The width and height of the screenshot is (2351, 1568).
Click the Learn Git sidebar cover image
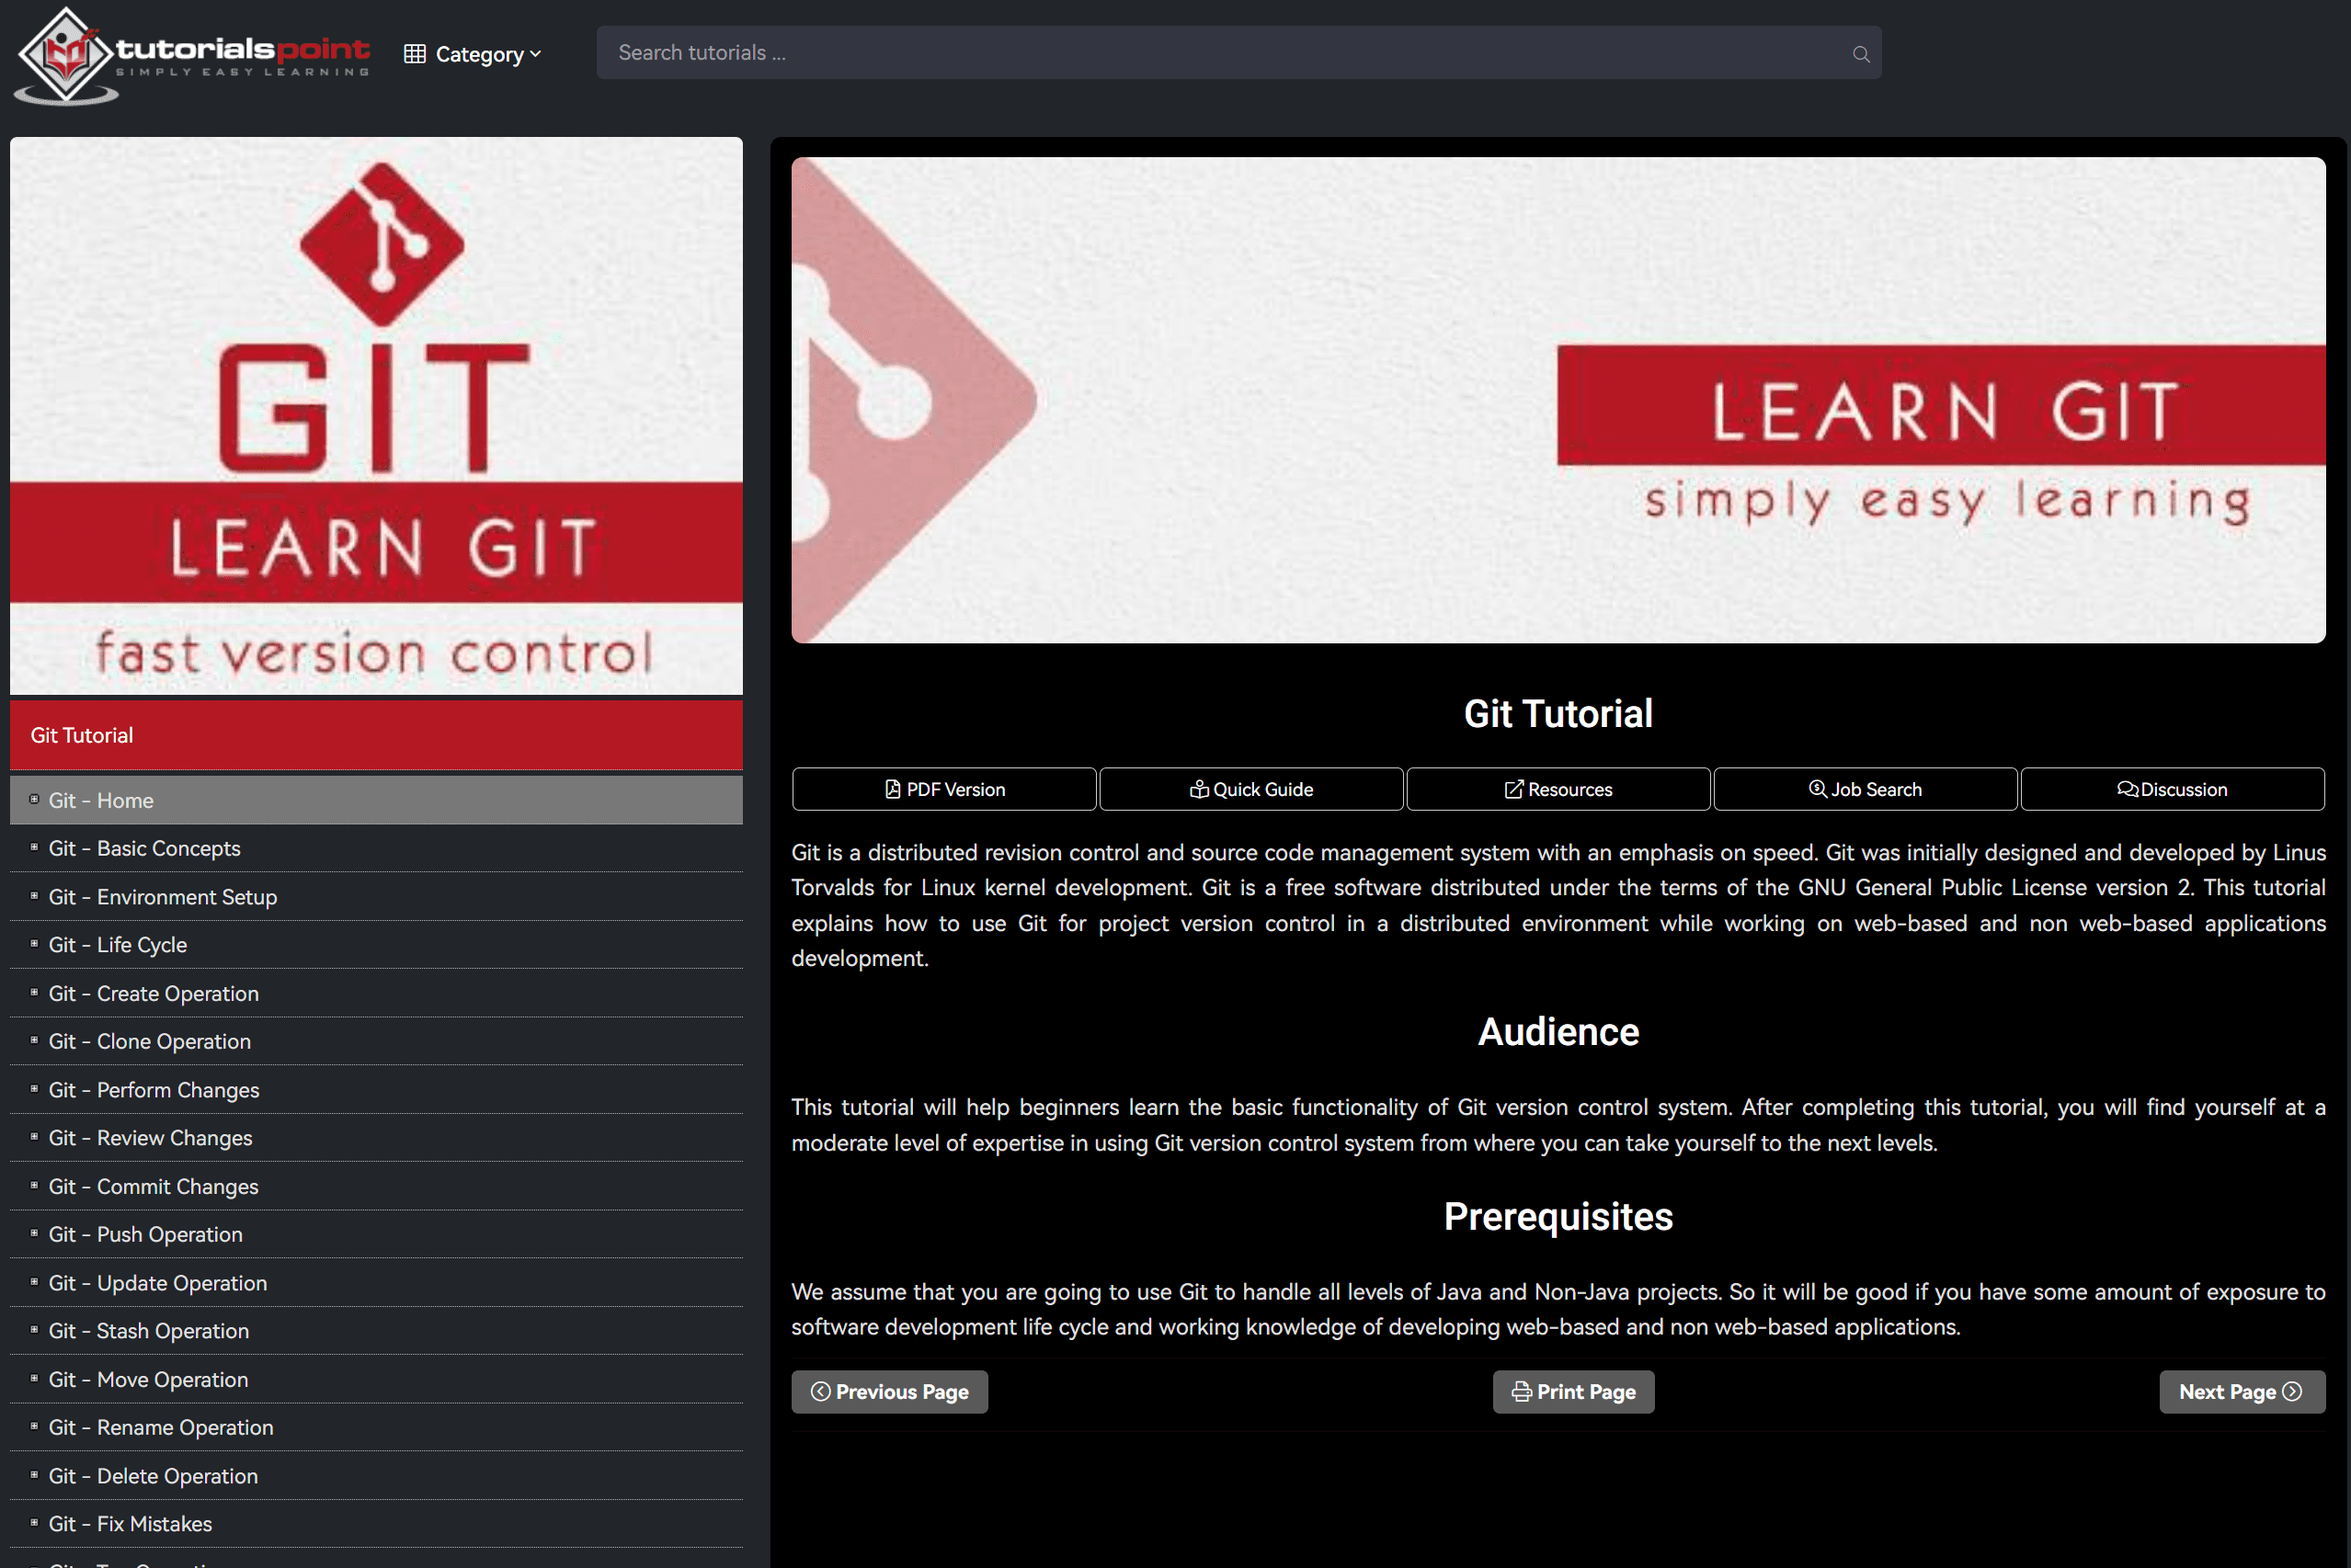(376, 415)
